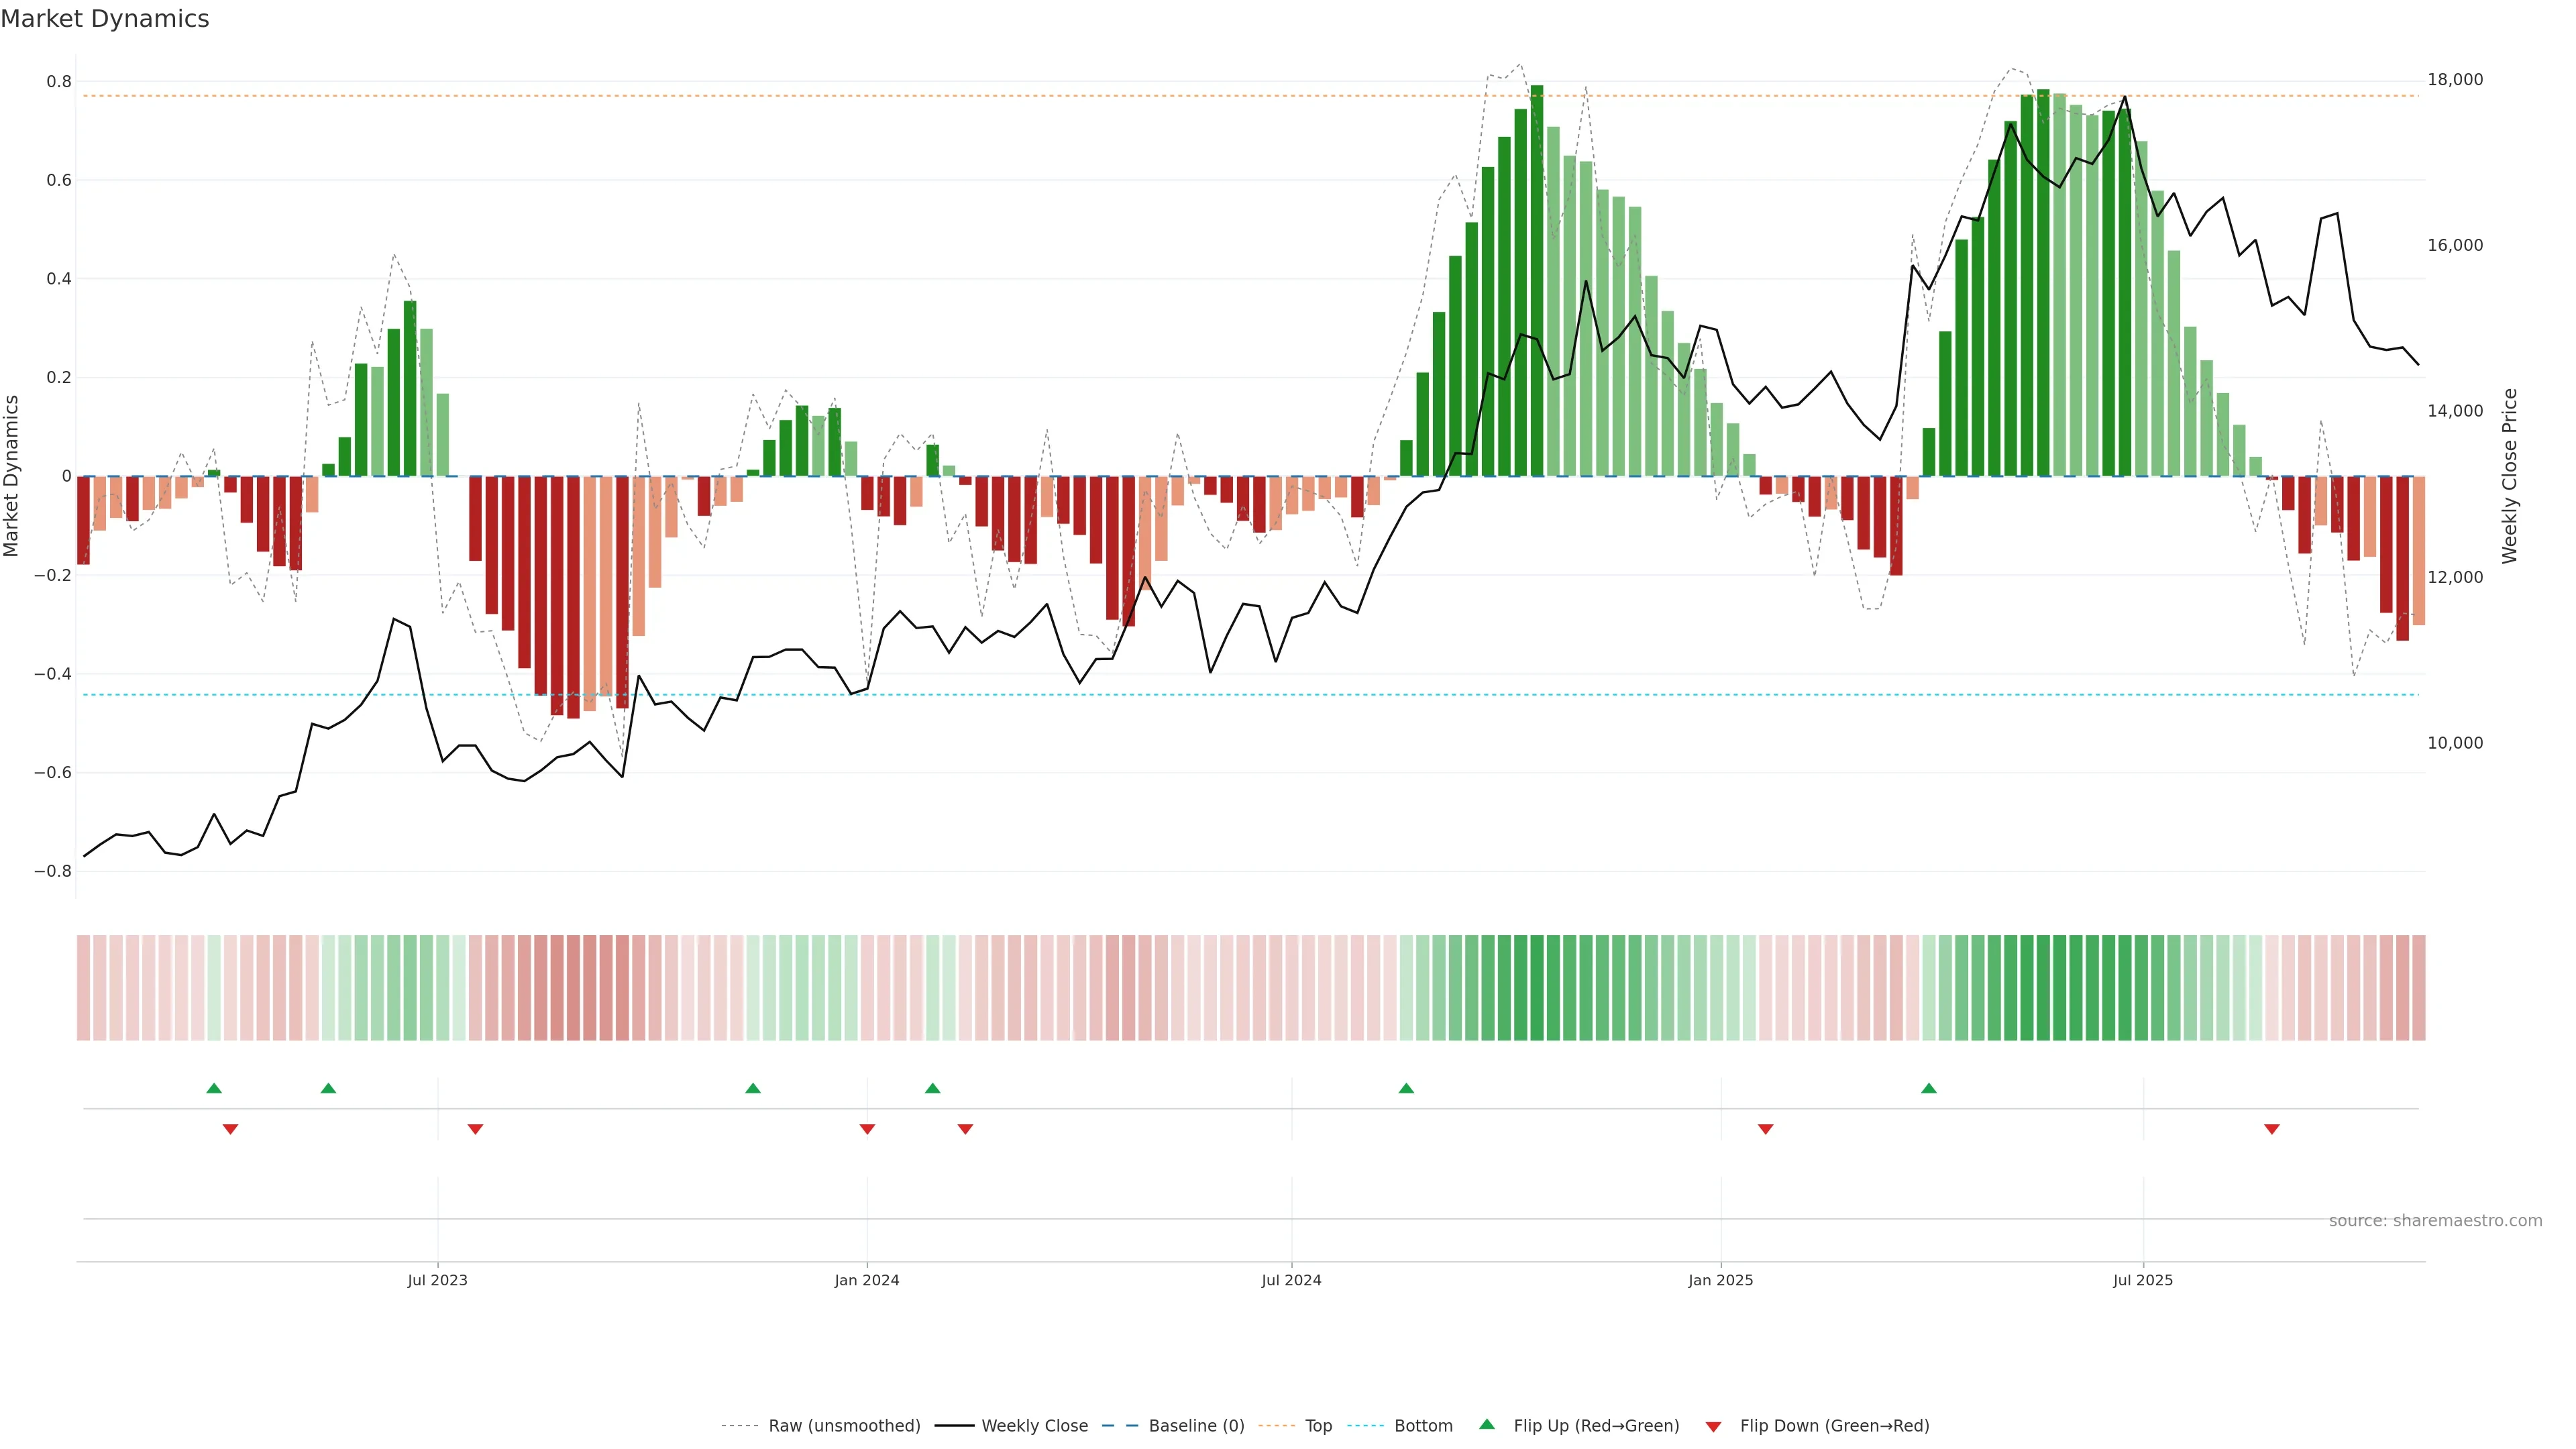Viewport: 2576px width, 1449px height.
Task: Click the leftmost green flip-up triangle marker
Action: click(214, 1088)
